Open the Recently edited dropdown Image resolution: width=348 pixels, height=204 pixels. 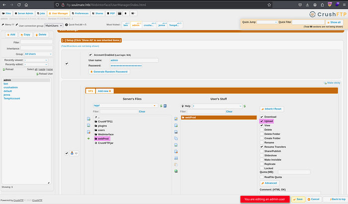pyautogui.click(x=36, y=65)
